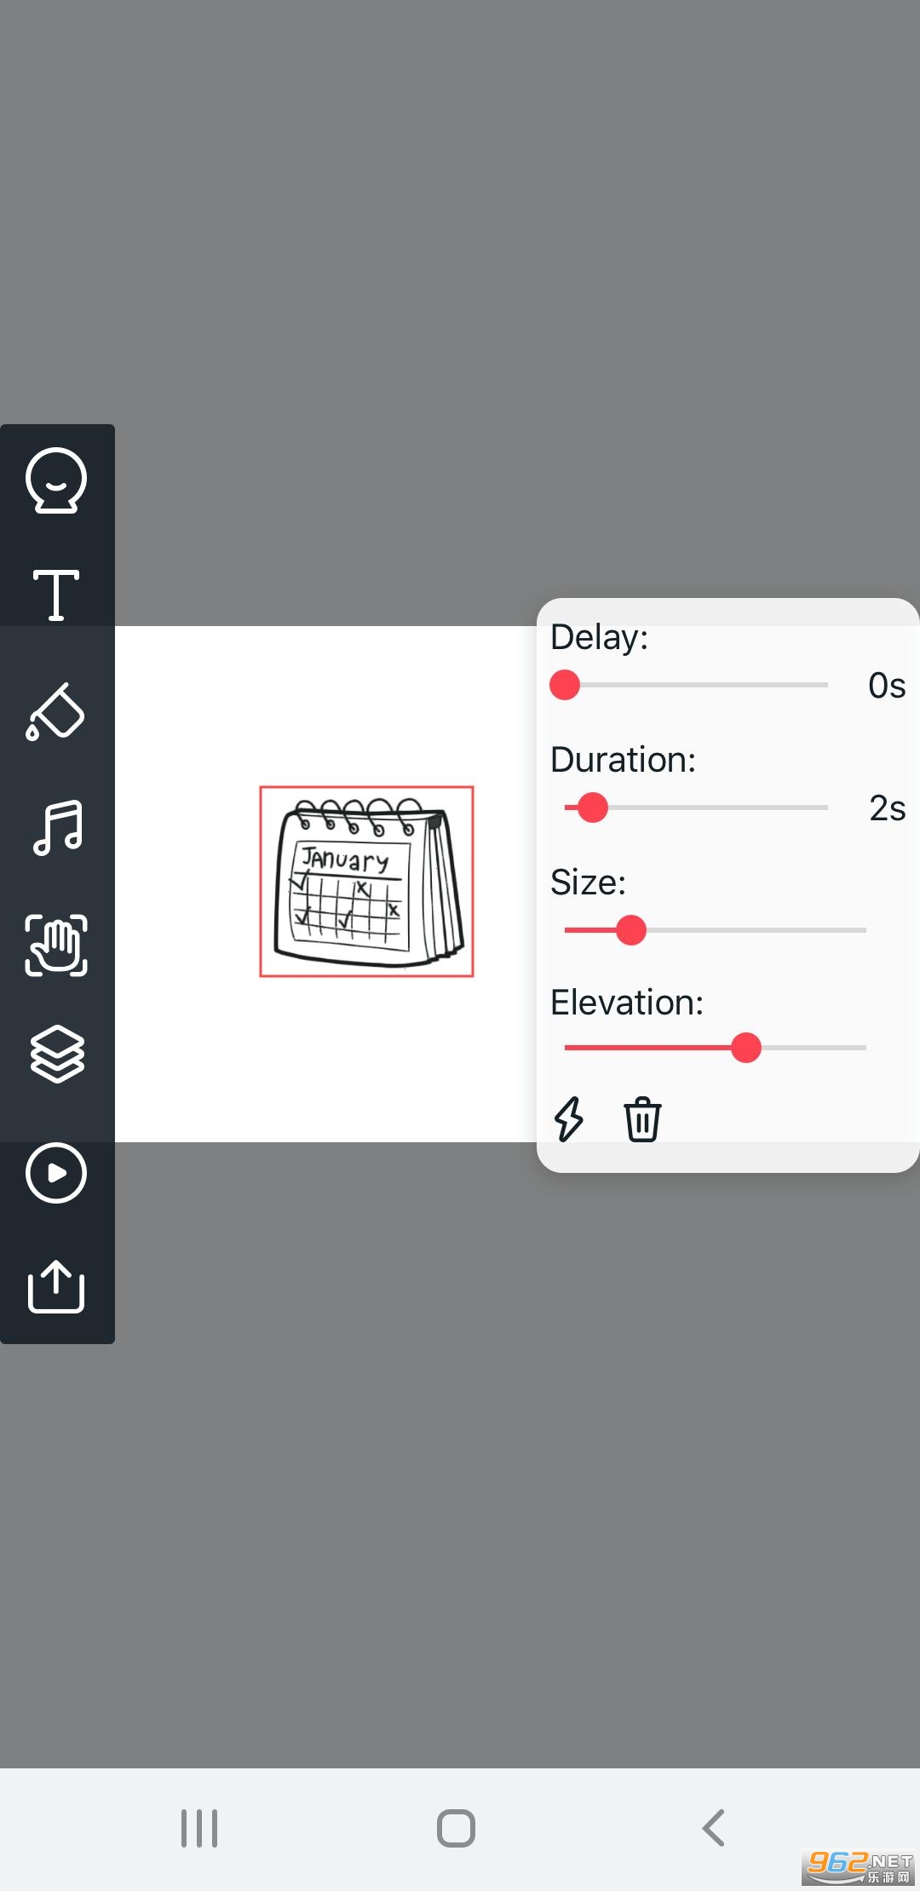Click the Size slider knob
Viewport: 920px width, 1891px height.
(631, 930)
